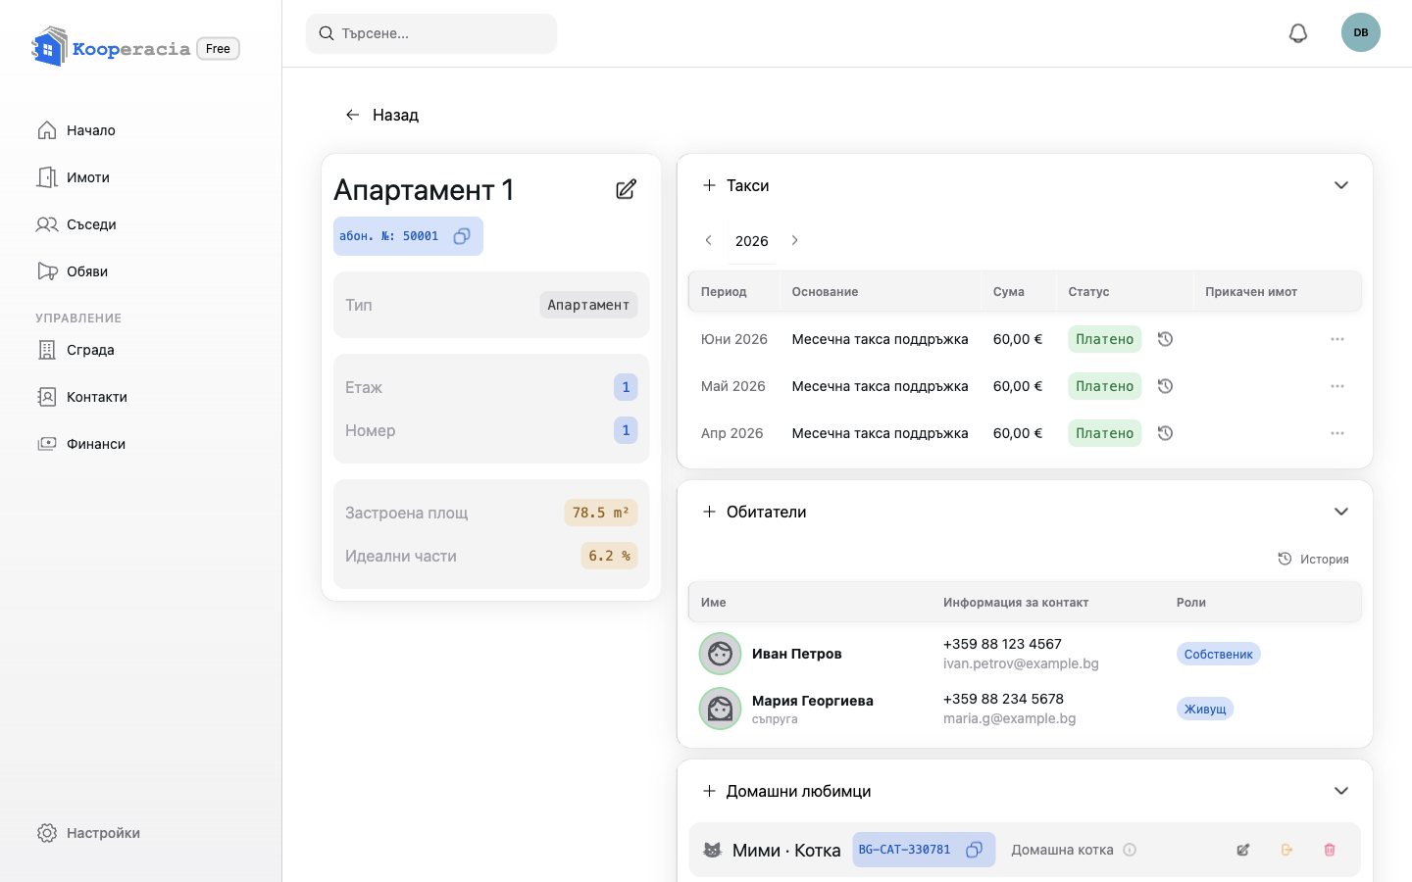
Task: Add a resident with the Обитатели plus
Action: [709, 512]
